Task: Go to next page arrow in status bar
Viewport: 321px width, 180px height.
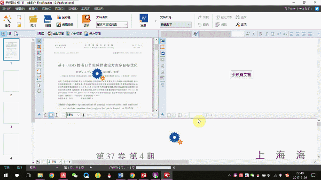Action: [x=91, y=167]
